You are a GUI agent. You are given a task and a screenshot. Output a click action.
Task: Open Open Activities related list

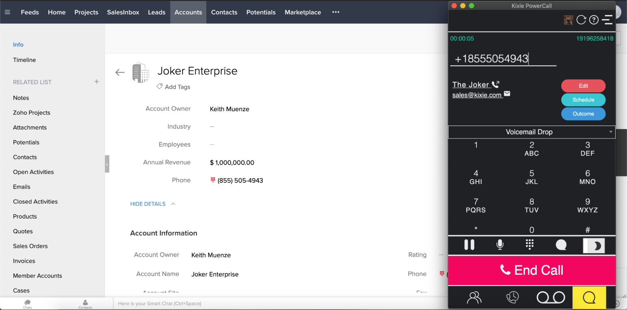pyautogui.click(x=33, y=172)
